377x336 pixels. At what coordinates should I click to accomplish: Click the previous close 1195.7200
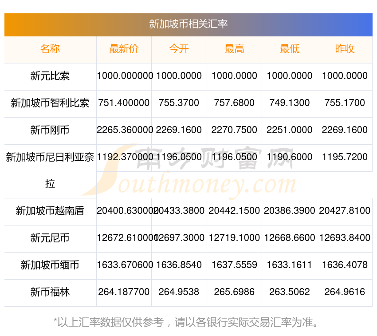345,157
